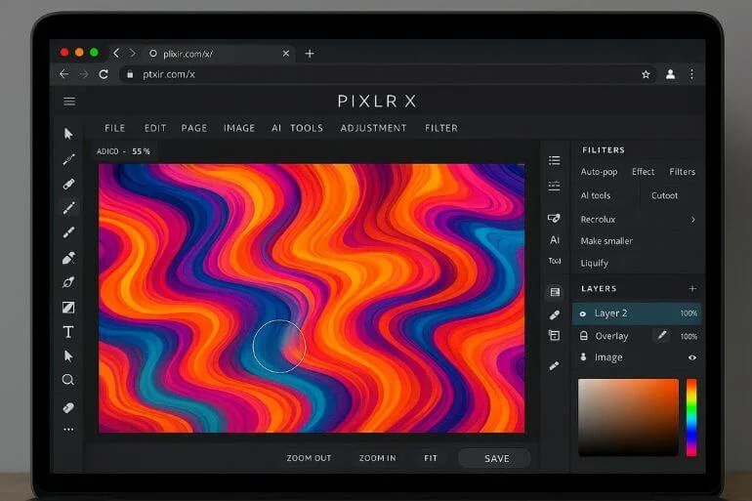Choose Cutoot in the filters panel
This screenshot has height=501, width=752.
[664, 195]
